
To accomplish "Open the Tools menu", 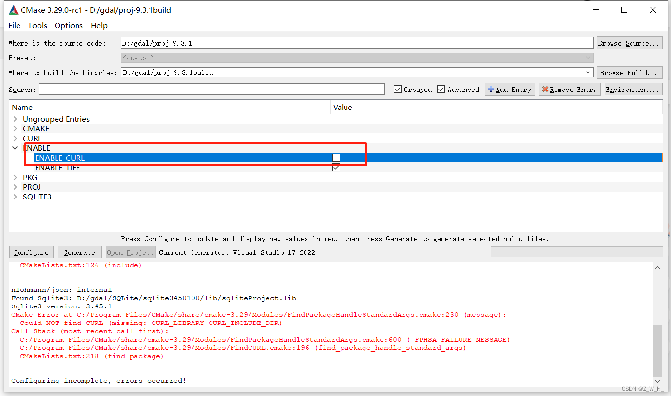I will [x=38, y=26].
